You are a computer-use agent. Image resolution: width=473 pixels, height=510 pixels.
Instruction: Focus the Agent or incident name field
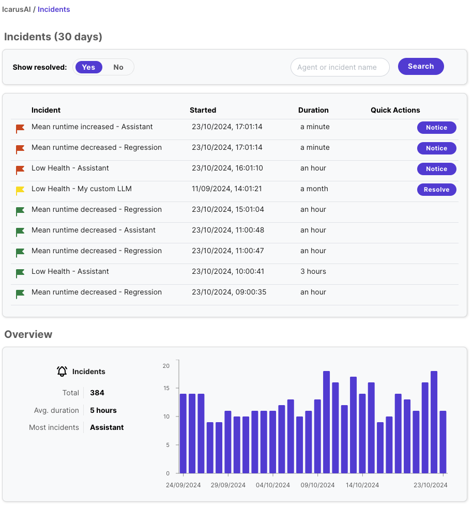[x=340, y=67]
